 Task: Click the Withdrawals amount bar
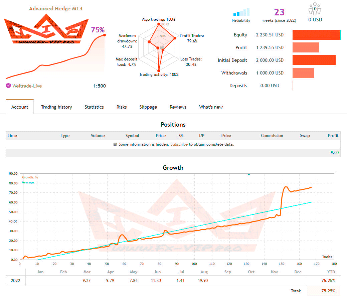tap(303, 73)
